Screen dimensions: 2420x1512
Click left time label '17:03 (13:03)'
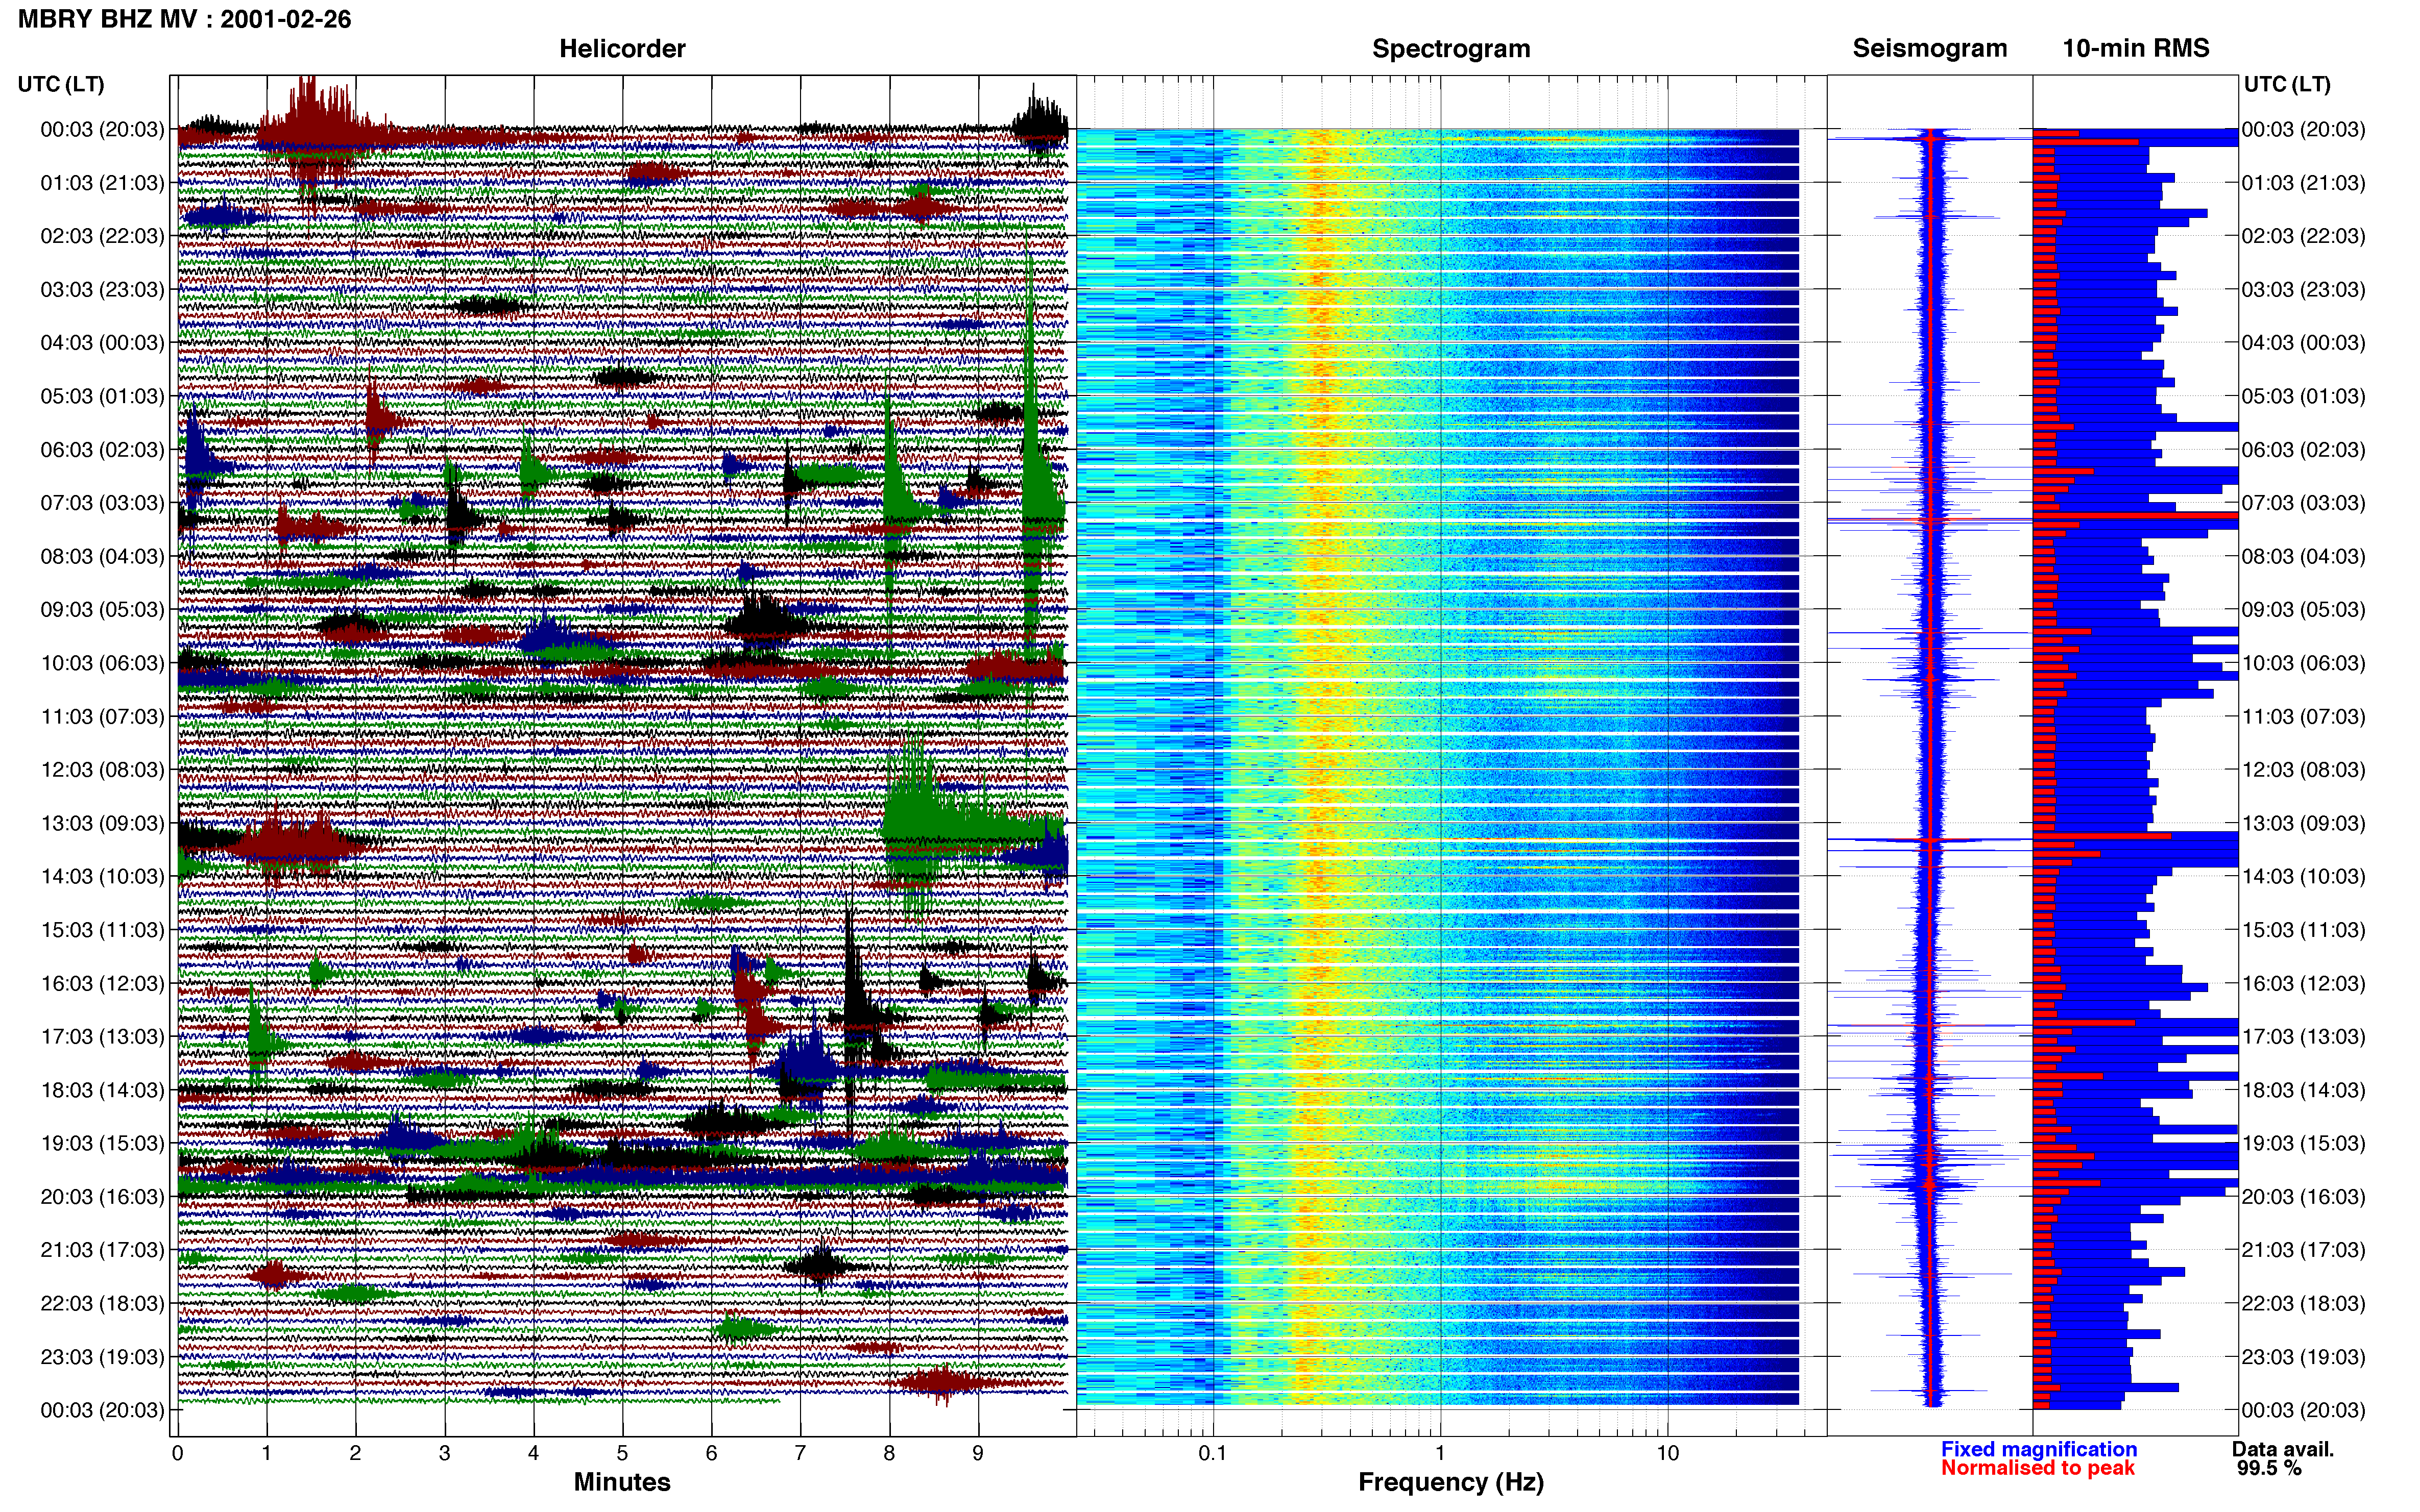[102, 1037]
